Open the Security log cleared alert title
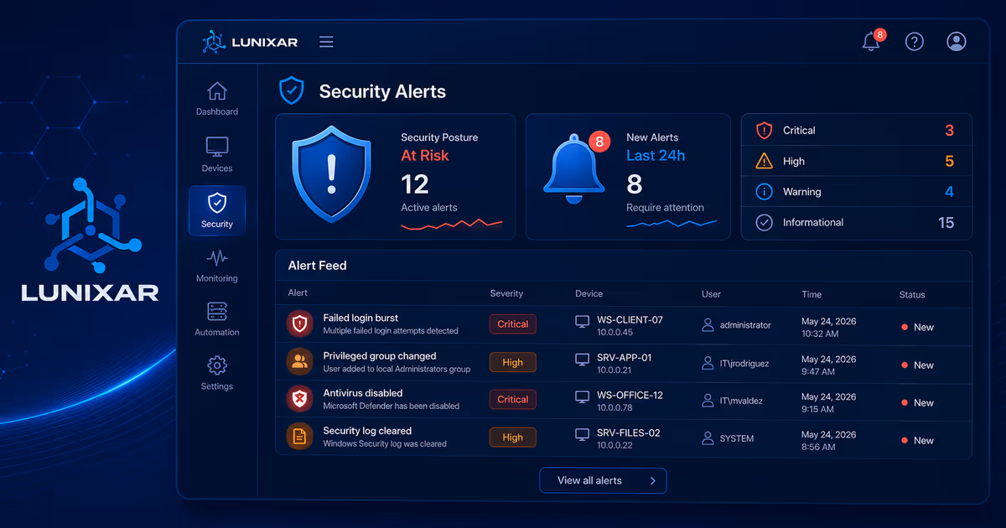This screenshot has width=1006, height=528. click(367, 430)
